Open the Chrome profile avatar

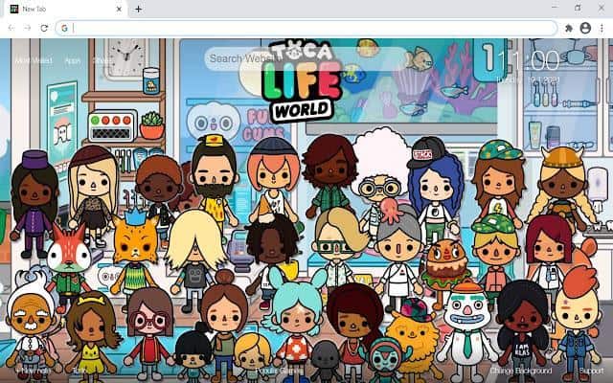(585, 28)
